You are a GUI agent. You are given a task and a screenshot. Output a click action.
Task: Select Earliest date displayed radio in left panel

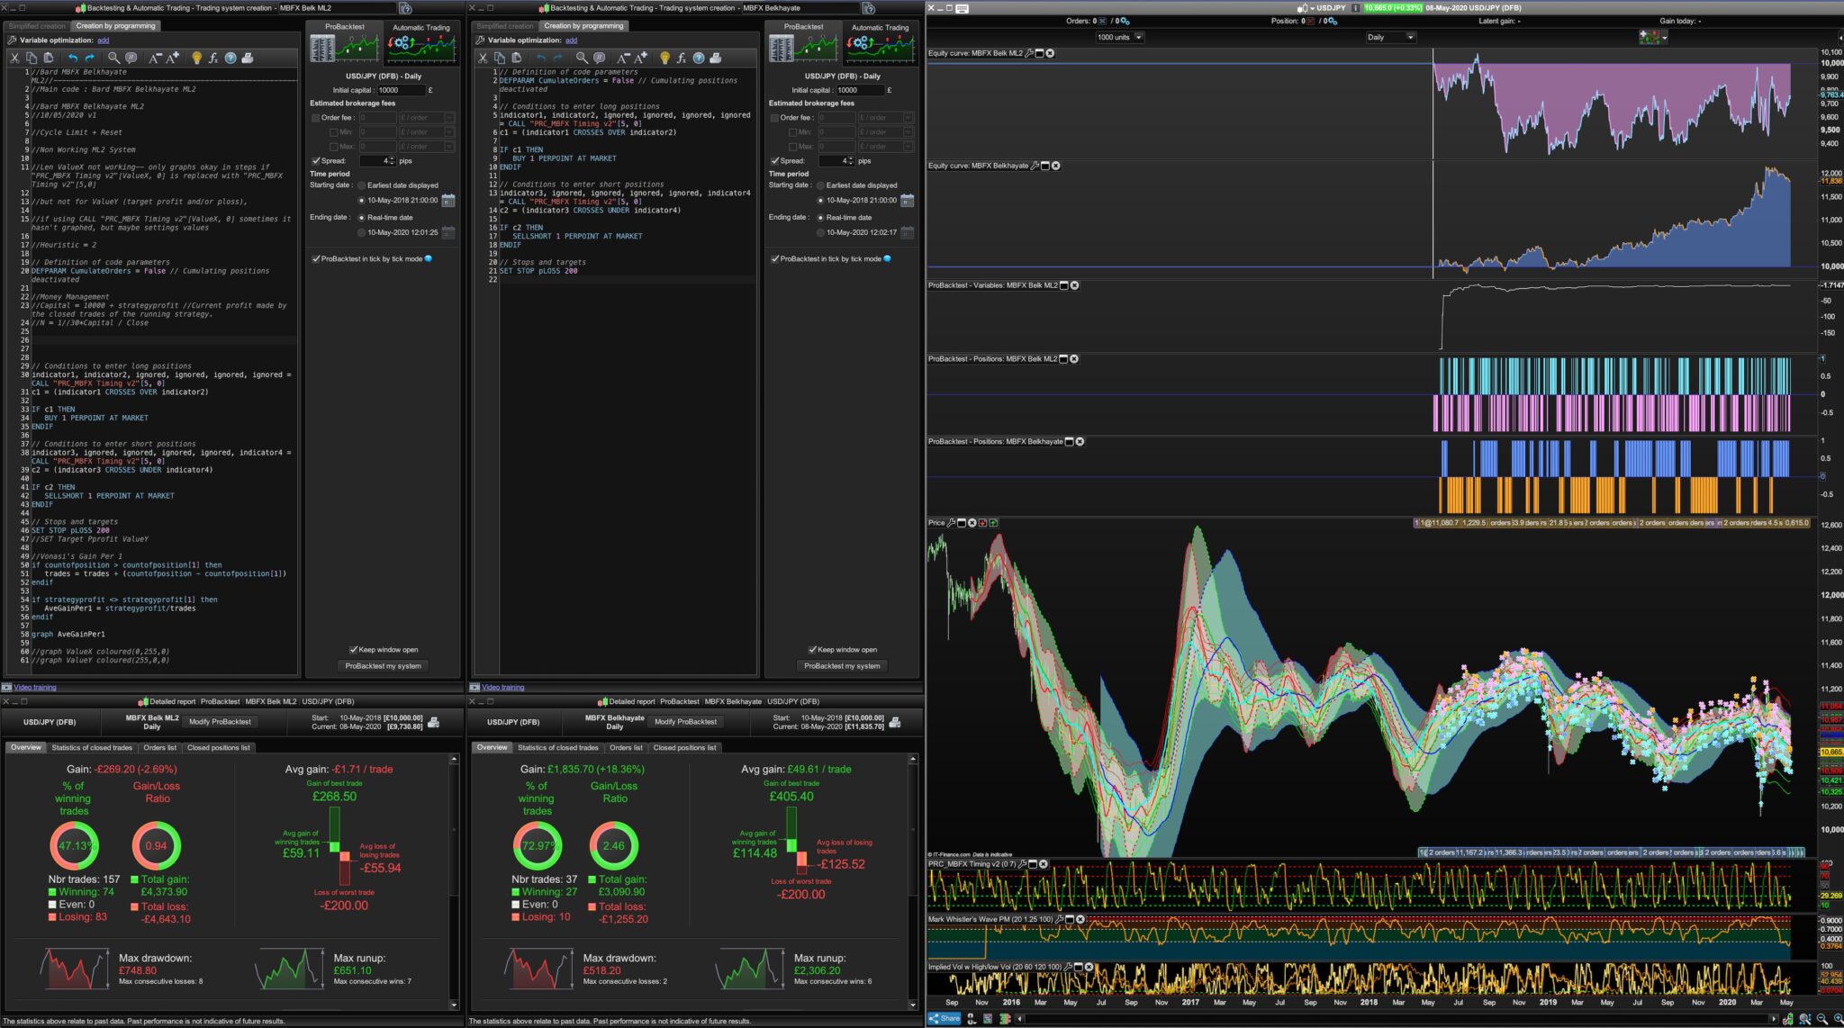click(362, 185)
